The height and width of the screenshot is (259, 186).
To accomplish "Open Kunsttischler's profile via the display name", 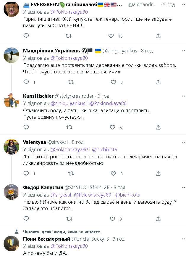I will 38,96.
